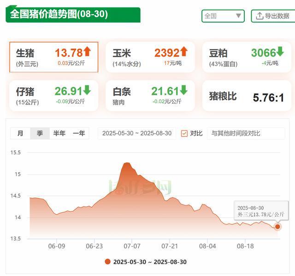Select the 生猪 (外三元) price card

(53, 57)
